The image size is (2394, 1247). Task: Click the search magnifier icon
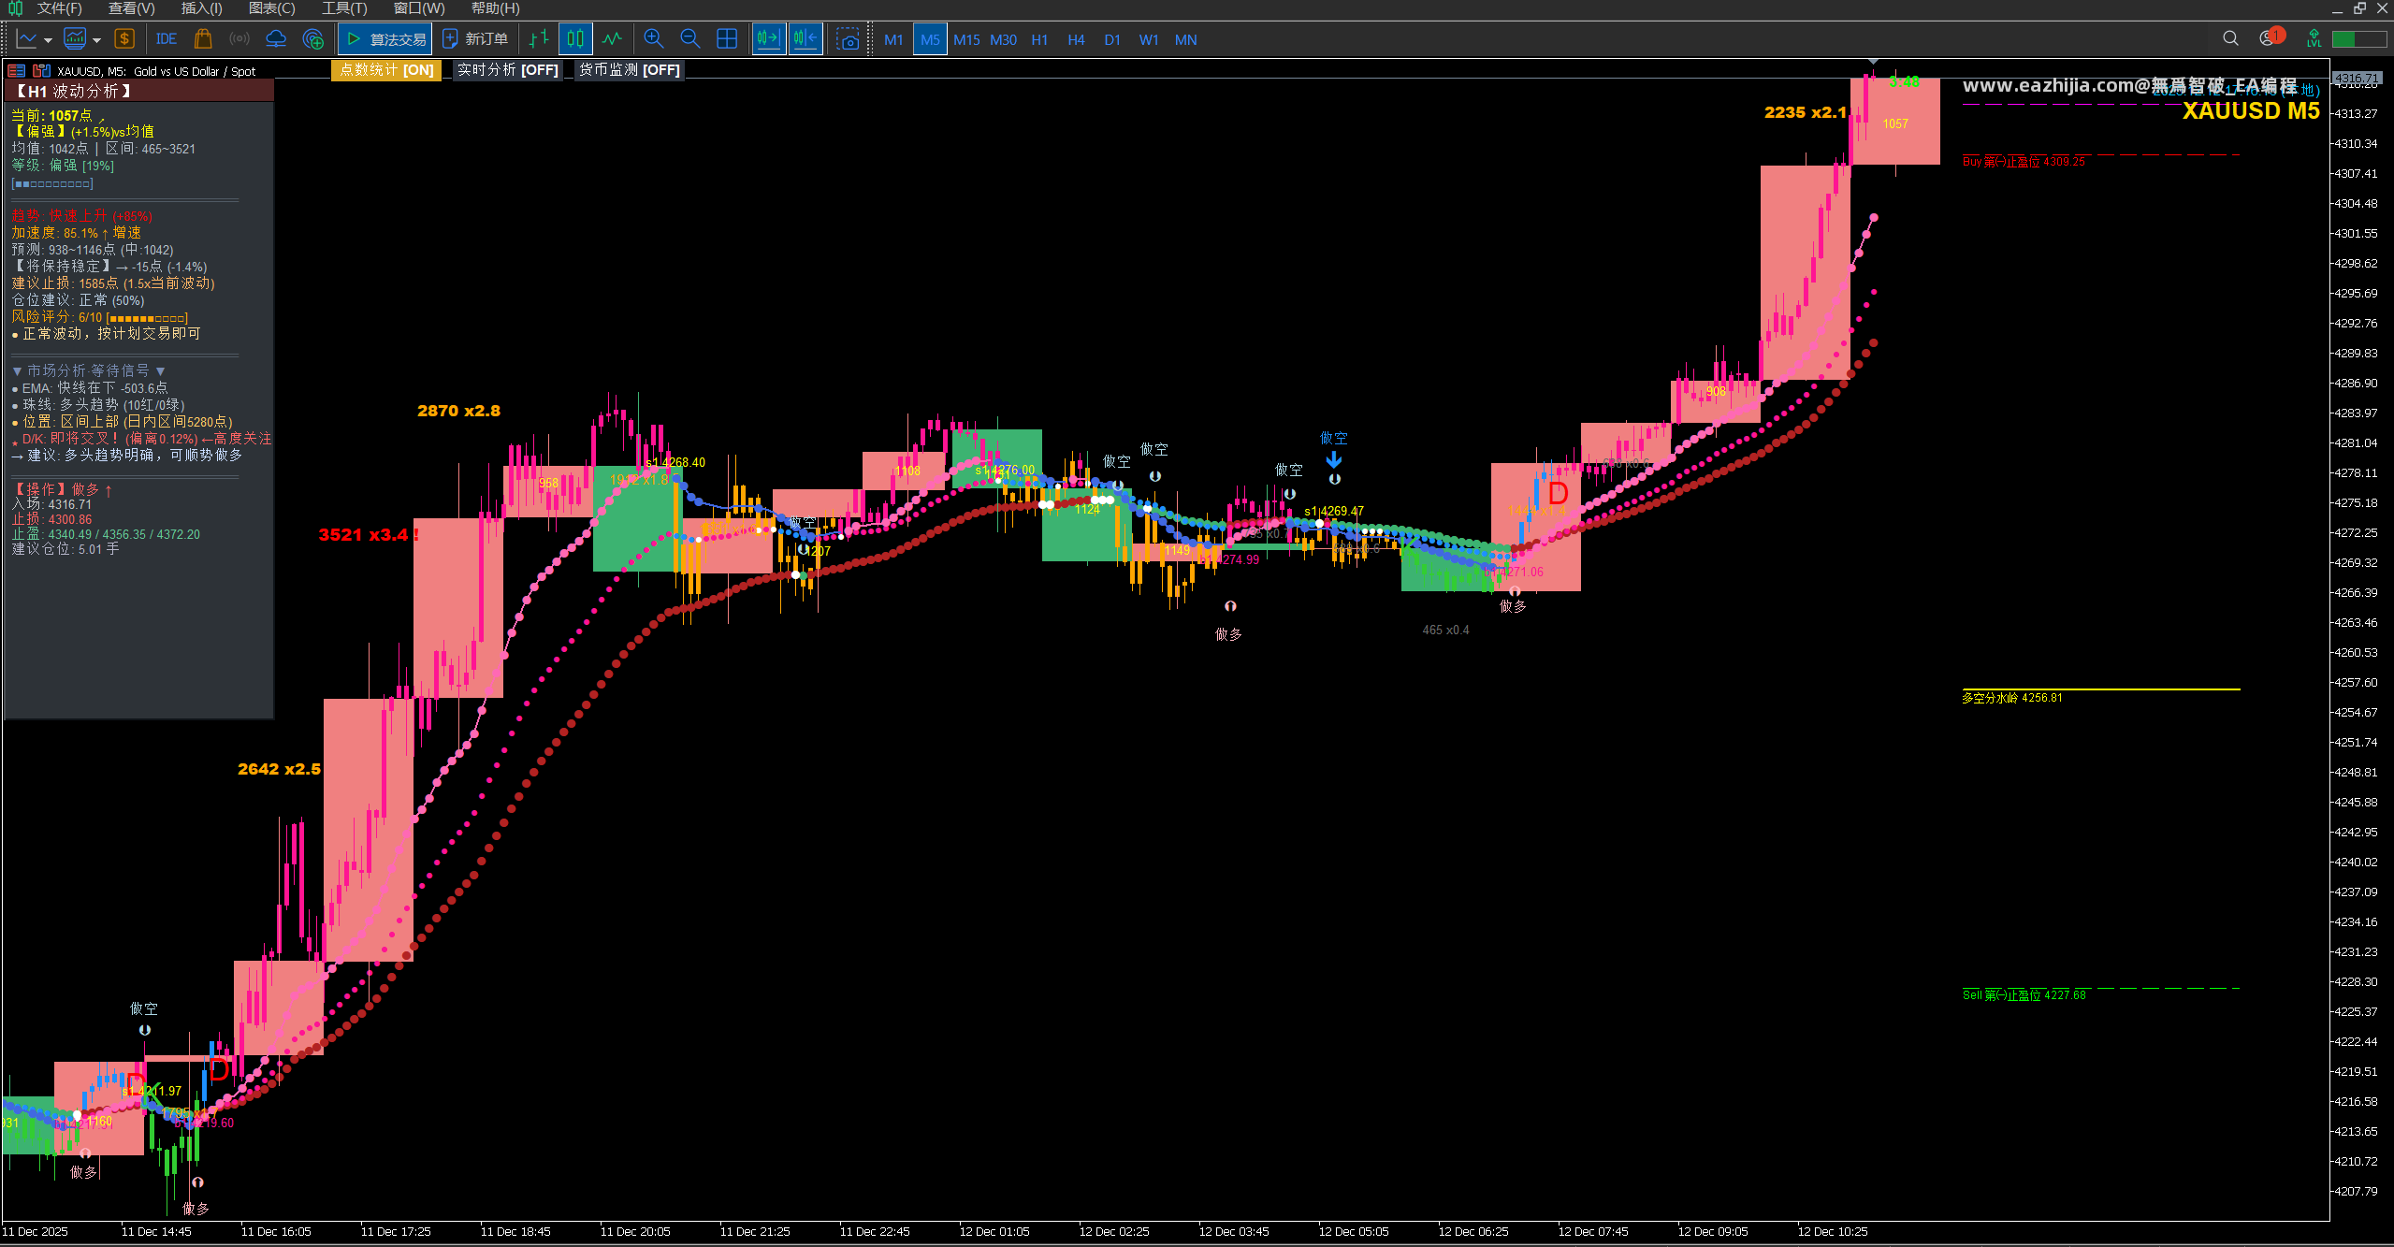pyautogui.click(x=2230, y=39)
